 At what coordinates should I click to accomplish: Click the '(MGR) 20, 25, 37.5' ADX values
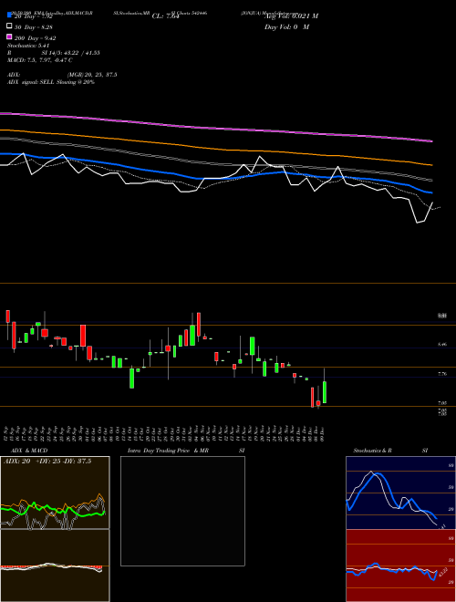click(92, 75)
